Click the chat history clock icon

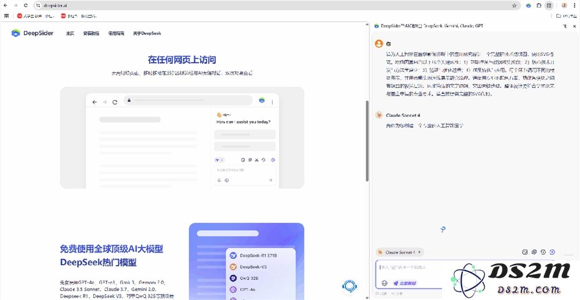point(543,252)
